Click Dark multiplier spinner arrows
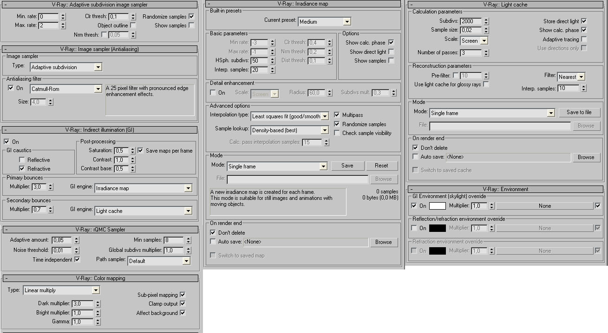608x333 pixels. tap(97, 304)
